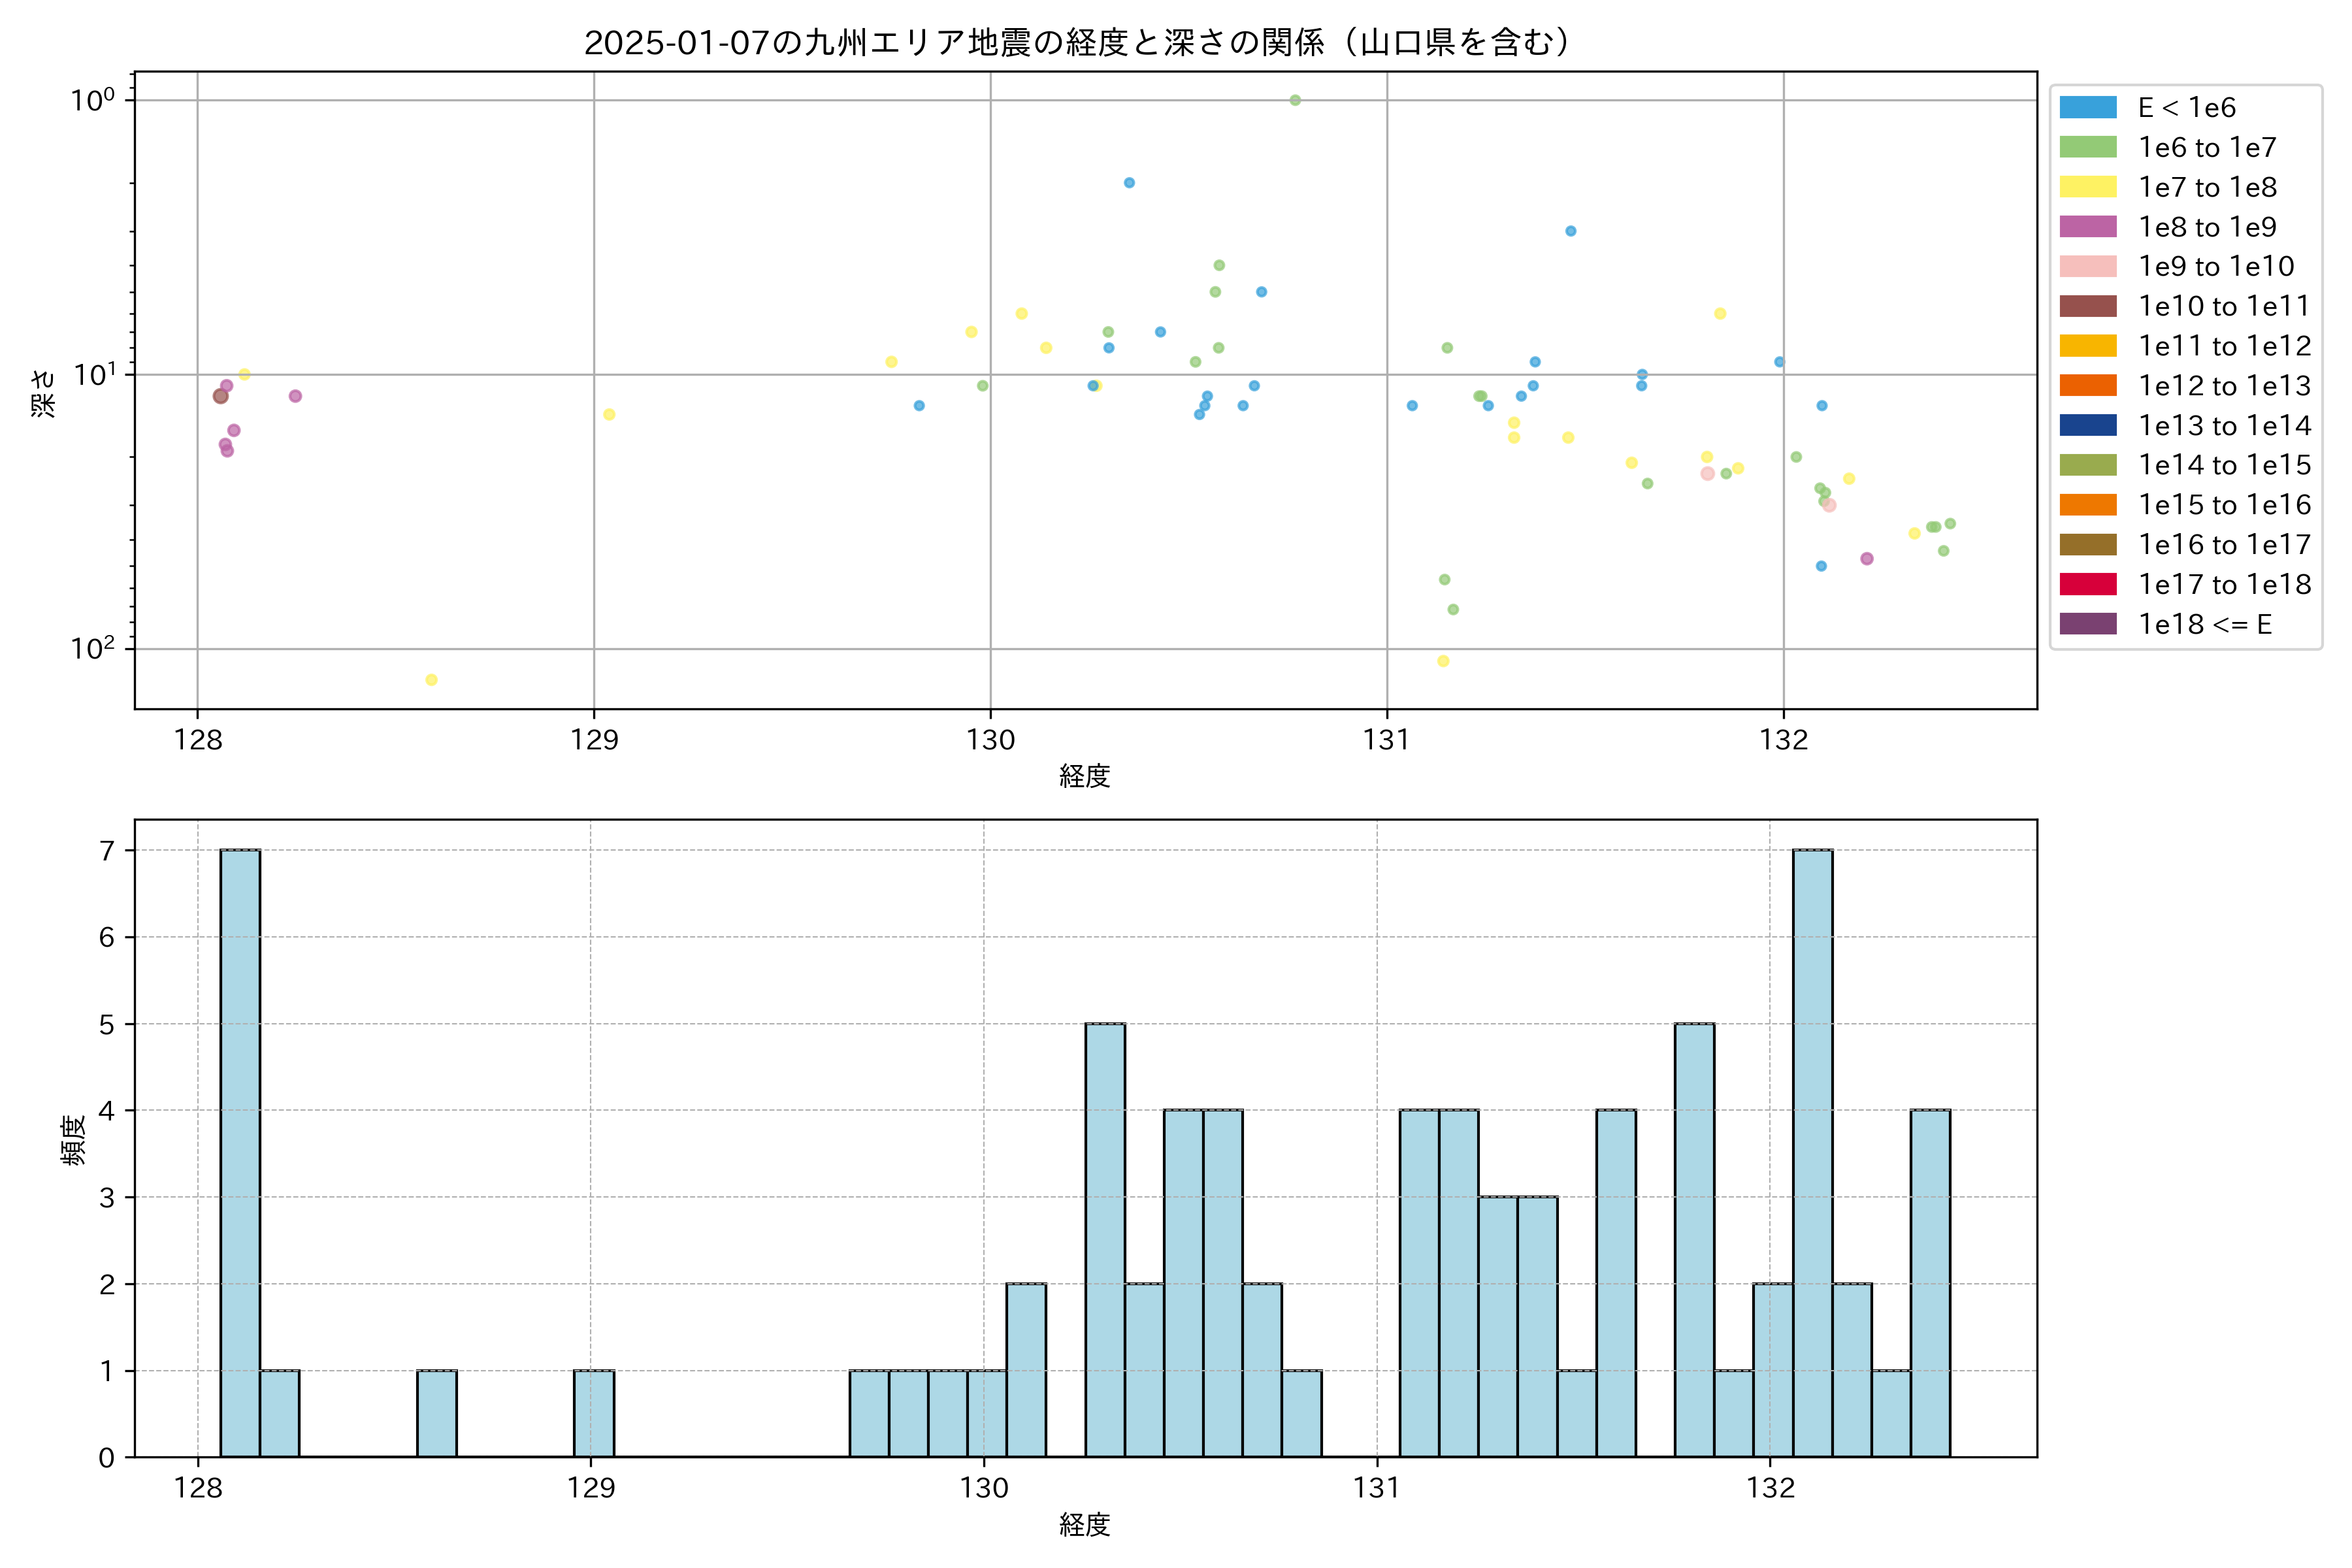
Task: Click the last histogram bar on the right
Action: pyautogui.click(x=1930, y=1283)
